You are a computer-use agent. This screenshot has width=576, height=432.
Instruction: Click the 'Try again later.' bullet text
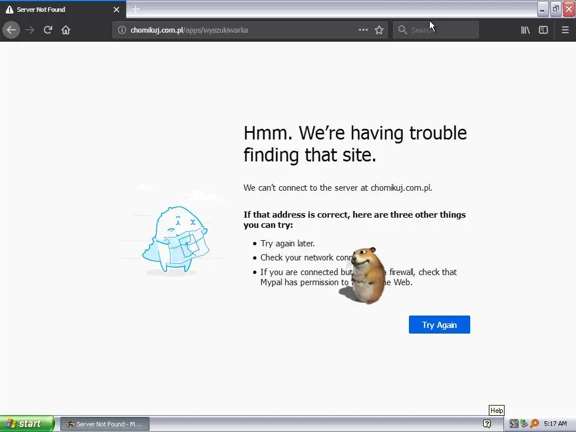[x=287, y=244]
